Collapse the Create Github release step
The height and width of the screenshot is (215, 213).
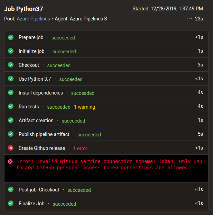coord(106,148)
